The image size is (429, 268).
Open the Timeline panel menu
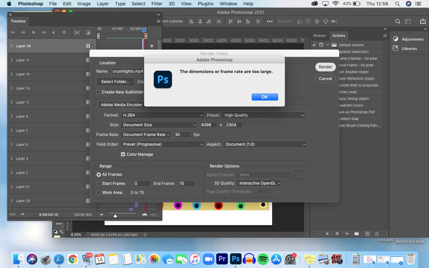click(159, 21)
